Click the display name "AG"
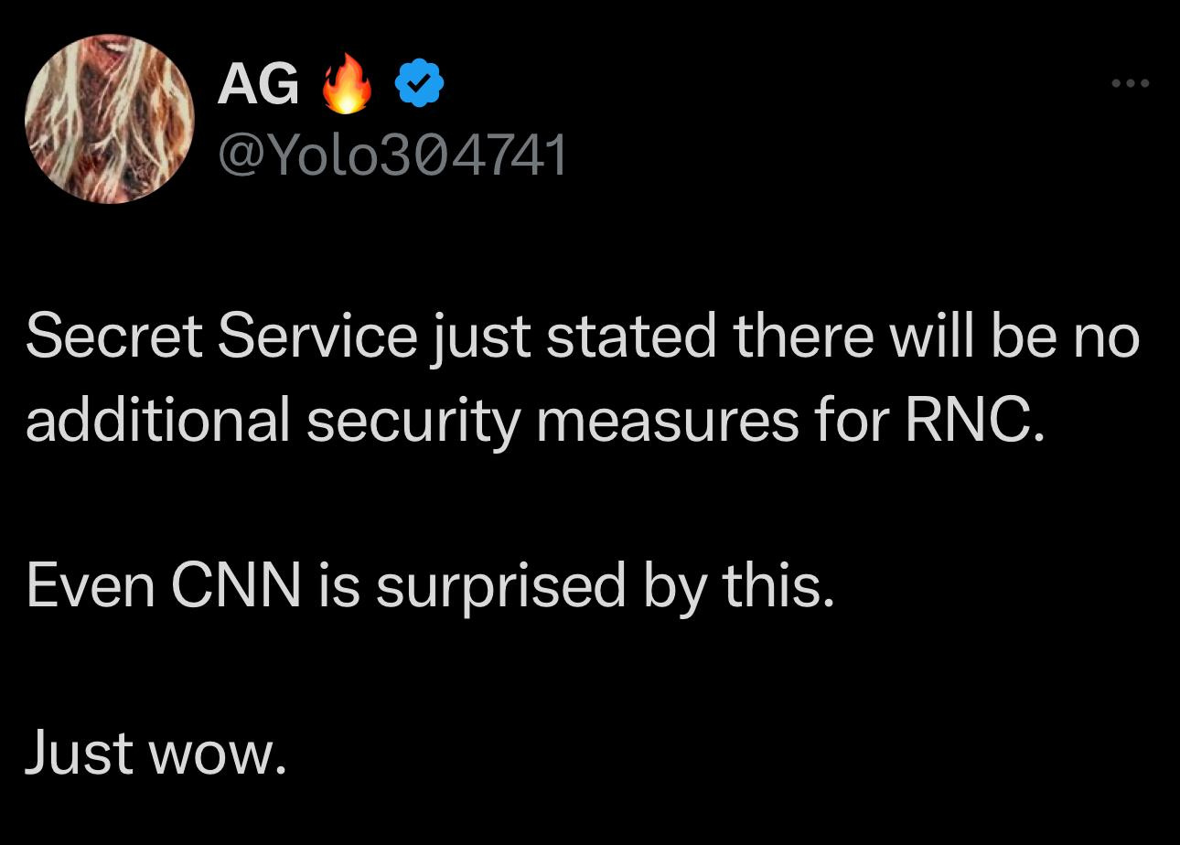 pos(258,85)
